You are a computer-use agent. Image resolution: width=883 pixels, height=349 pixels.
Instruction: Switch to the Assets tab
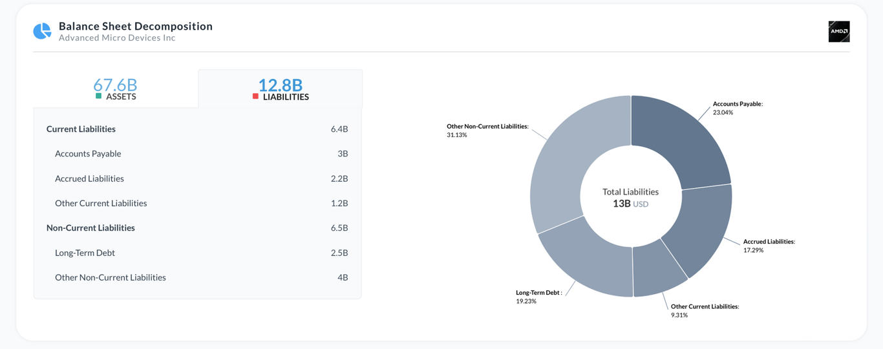115,89
